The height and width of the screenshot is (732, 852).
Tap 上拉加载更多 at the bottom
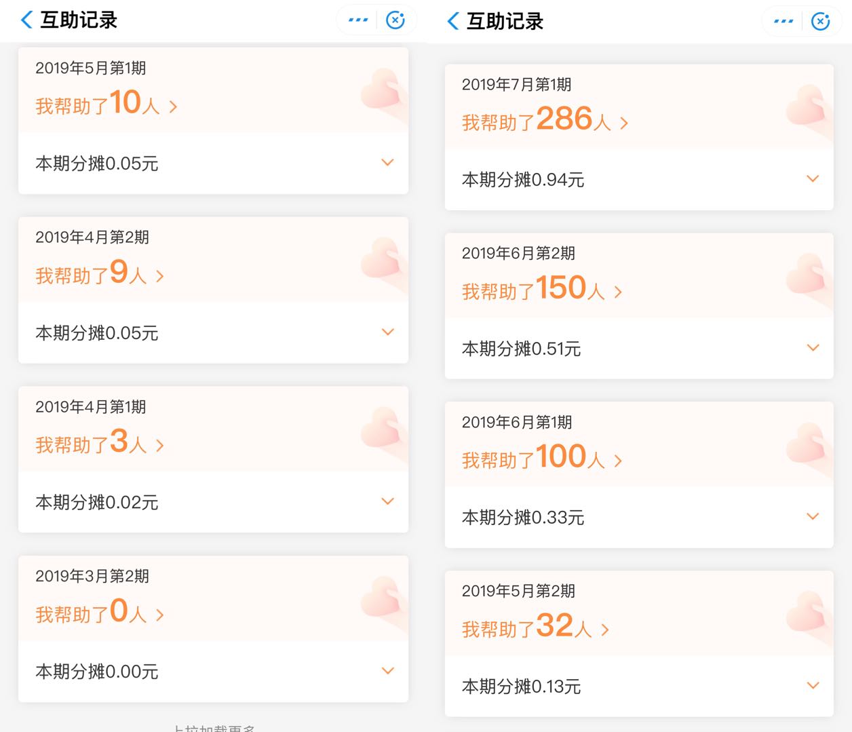coord(213,728)
